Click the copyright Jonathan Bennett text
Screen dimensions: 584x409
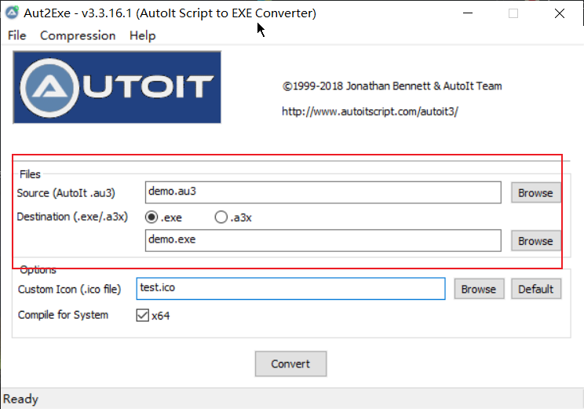click(392, 86)
